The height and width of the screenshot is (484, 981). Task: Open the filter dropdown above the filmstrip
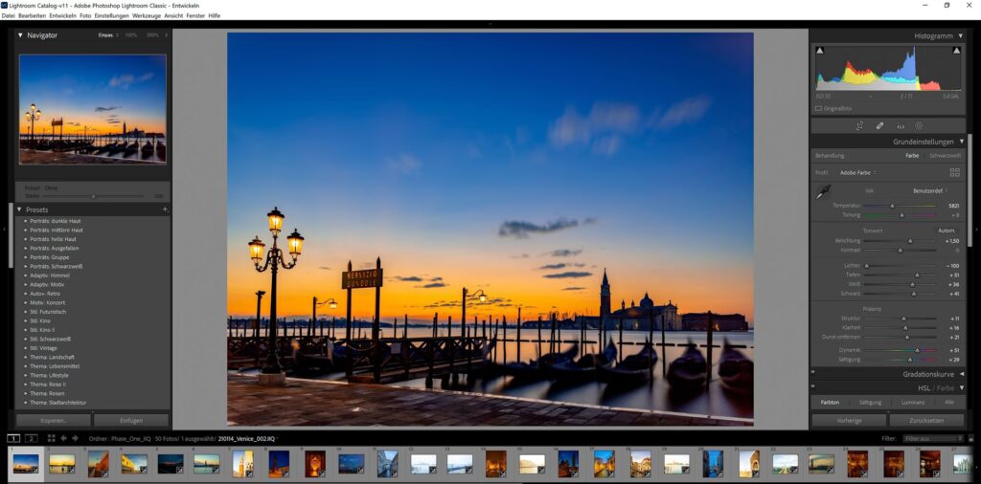click(933, 438)
